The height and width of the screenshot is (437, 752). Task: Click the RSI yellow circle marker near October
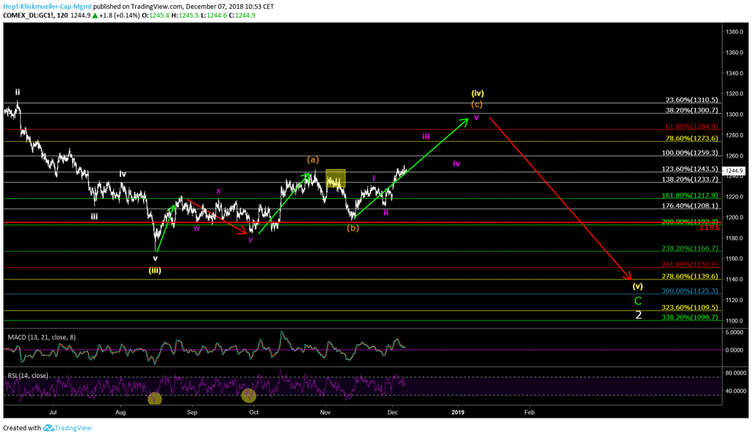tap(249, 396)
